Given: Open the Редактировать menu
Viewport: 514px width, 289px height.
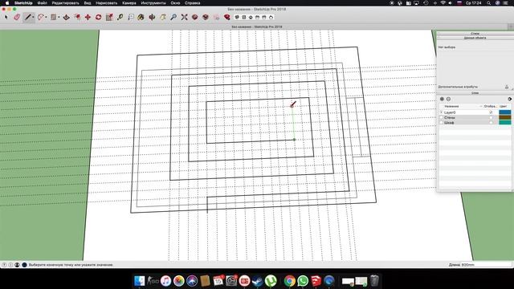Looking at the screenshot, I should coord(65,3).
